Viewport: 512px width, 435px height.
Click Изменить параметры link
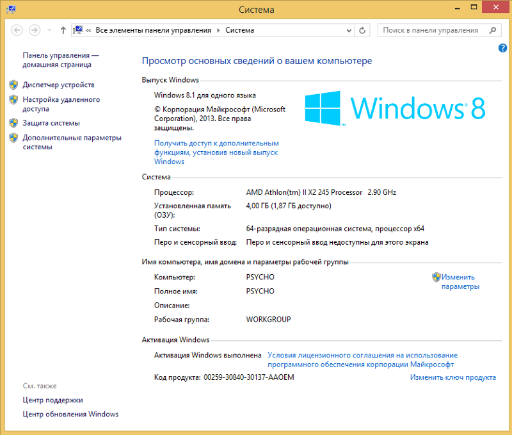460,282
